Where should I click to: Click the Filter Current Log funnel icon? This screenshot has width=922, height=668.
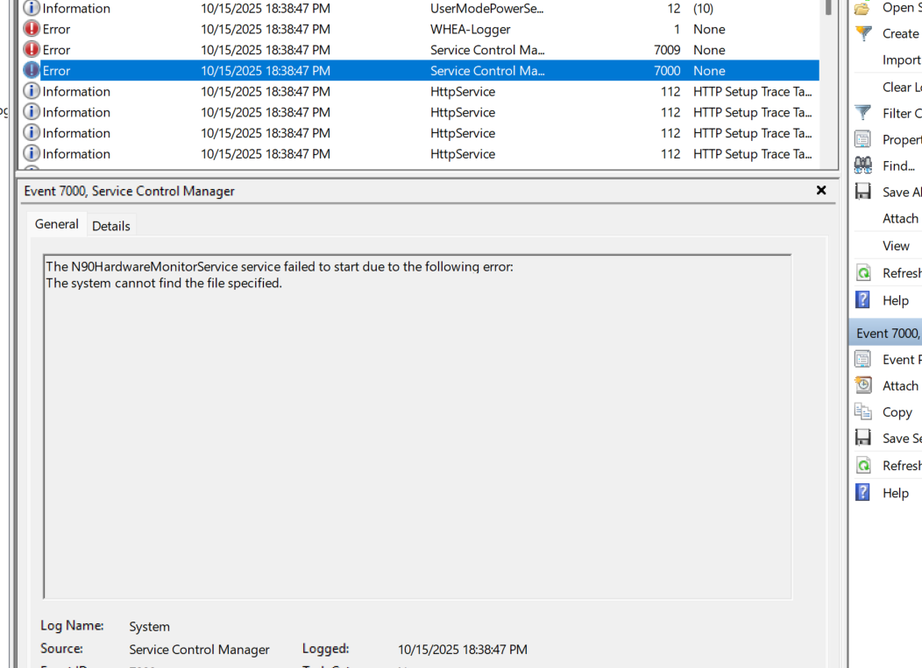(863, 113)
